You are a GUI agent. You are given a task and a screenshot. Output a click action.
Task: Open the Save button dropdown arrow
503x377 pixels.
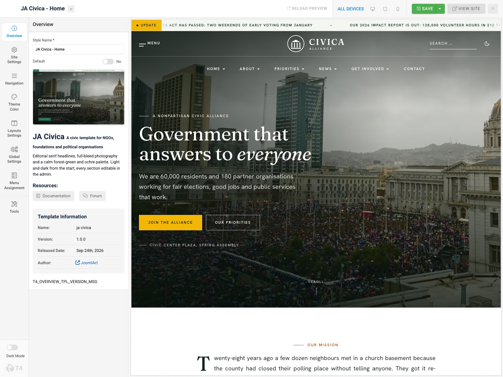click(440, 9)
